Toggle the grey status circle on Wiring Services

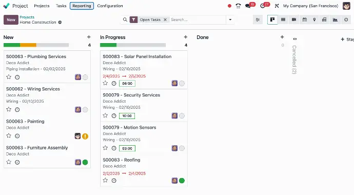(85, 110)
